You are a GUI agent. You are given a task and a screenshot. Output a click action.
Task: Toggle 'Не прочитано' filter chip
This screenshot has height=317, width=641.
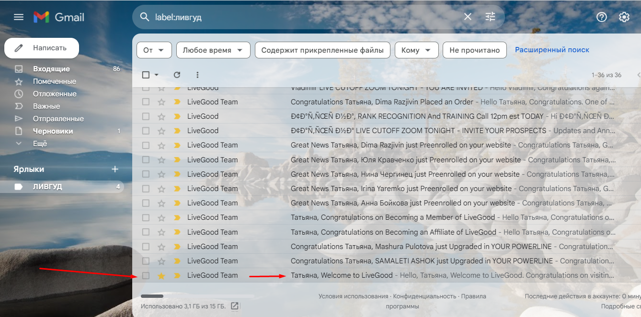coord(474,50)
